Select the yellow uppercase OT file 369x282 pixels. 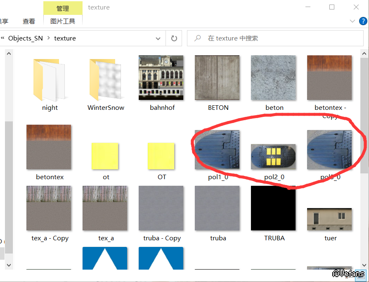pyautogui.click(x=161, y=156)
